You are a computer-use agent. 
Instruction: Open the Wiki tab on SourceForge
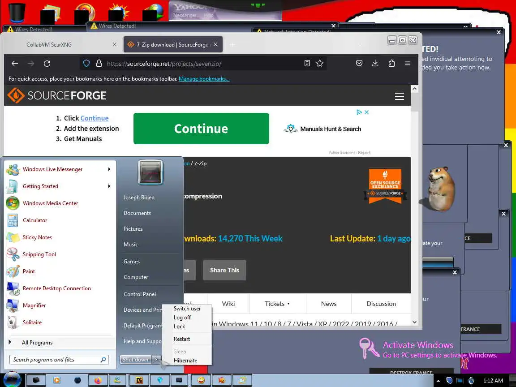point(228,304)
